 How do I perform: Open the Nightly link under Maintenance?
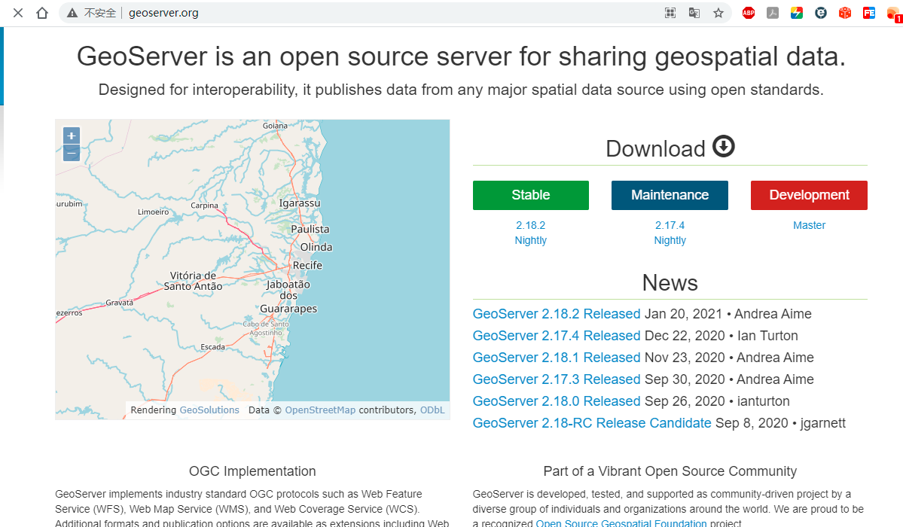(x=670, y=240)
